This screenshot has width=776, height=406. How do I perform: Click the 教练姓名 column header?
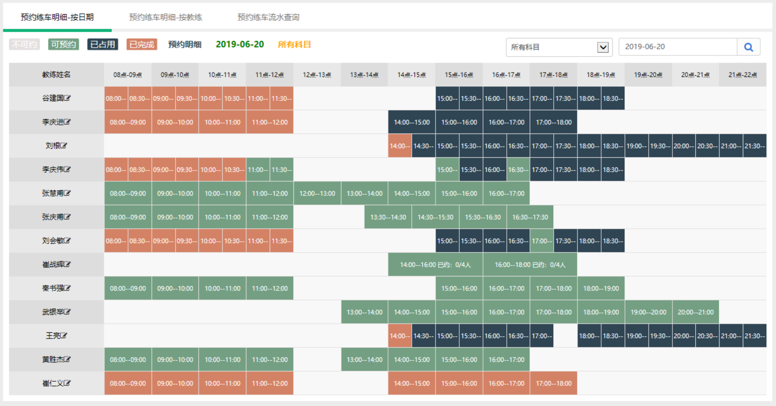coord(57,75)
